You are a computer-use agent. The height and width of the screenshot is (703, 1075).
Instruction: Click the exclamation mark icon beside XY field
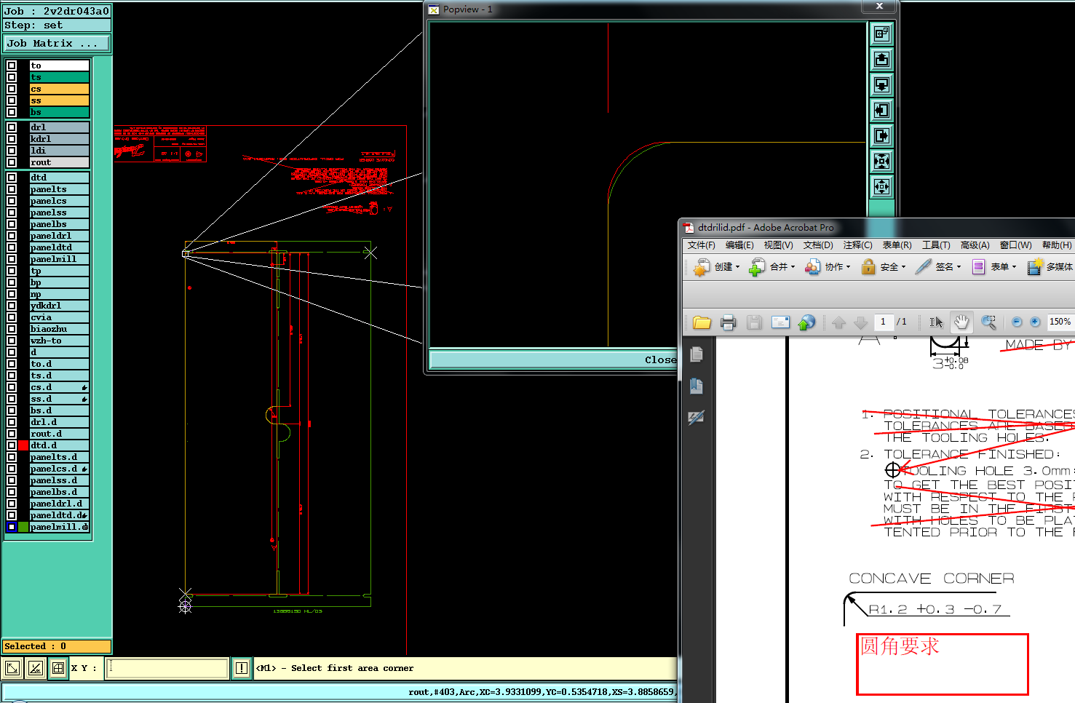point(242,668)
